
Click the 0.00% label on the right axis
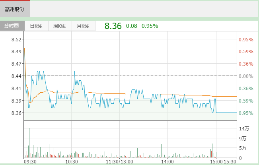point(245,76)
